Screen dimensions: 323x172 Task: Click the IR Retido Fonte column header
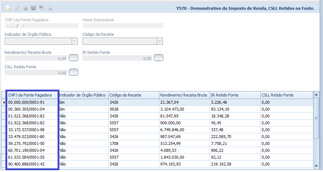coord(235,95)
